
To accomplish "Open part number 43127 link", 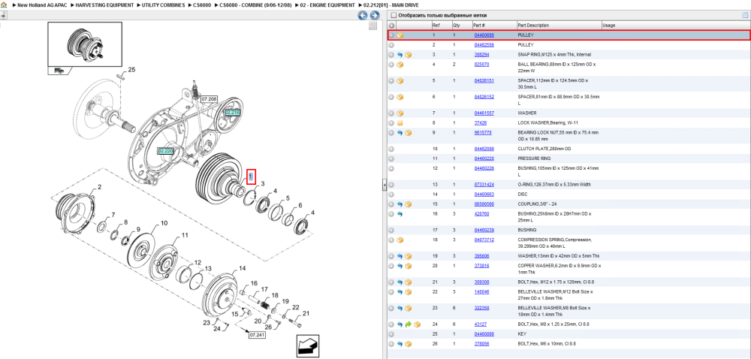I will (481, 324).
